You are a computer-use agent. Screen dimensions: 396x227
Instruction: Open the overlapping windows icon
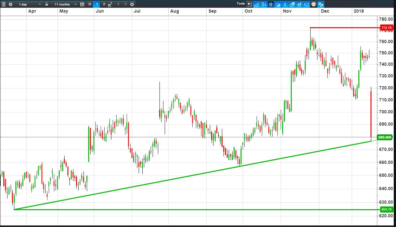(292, 4)
